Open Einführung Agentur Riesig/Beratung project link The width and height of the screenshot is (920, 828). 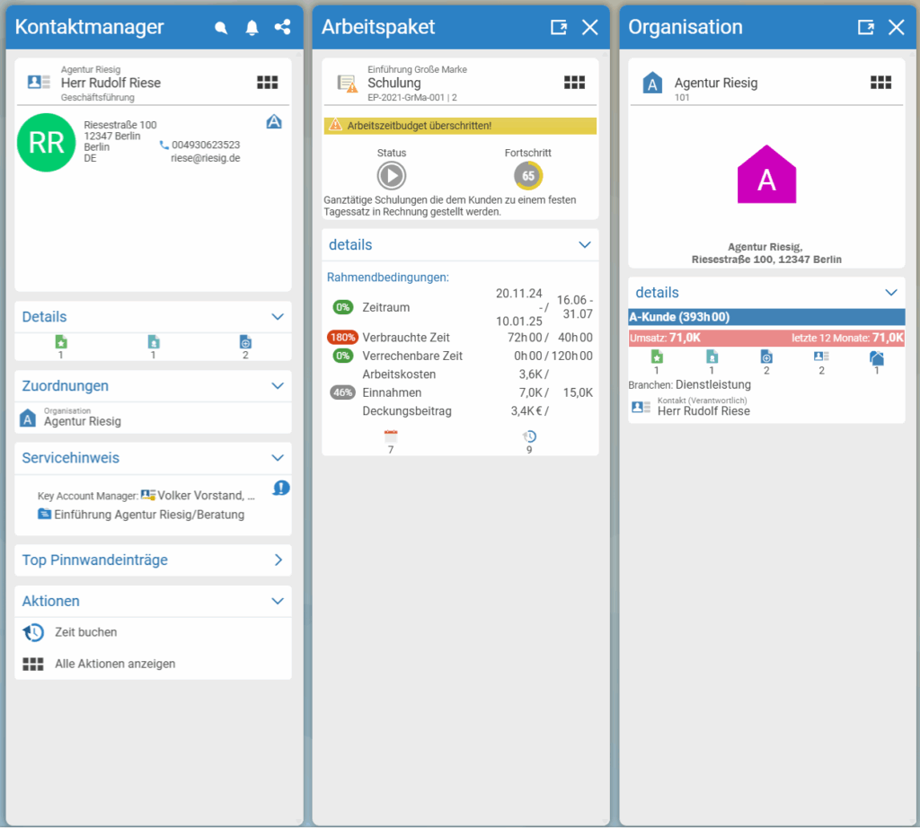[x=149, y=515]
